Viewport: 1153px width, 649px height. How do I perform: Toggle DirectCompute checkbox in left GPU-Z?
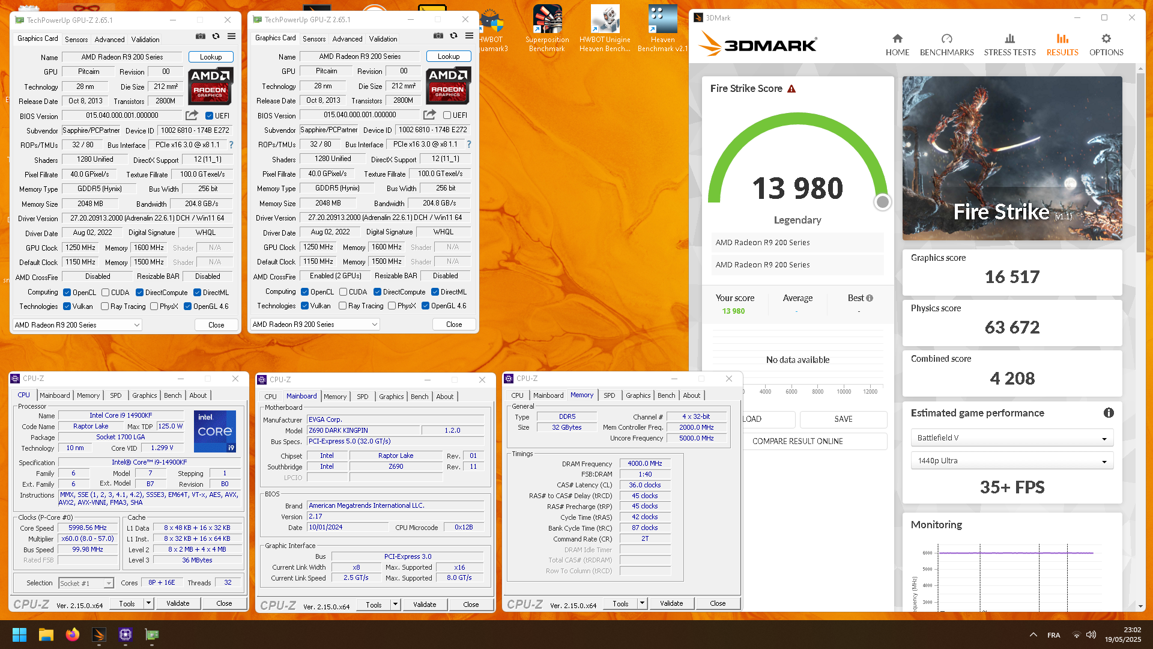click(139, 293)
